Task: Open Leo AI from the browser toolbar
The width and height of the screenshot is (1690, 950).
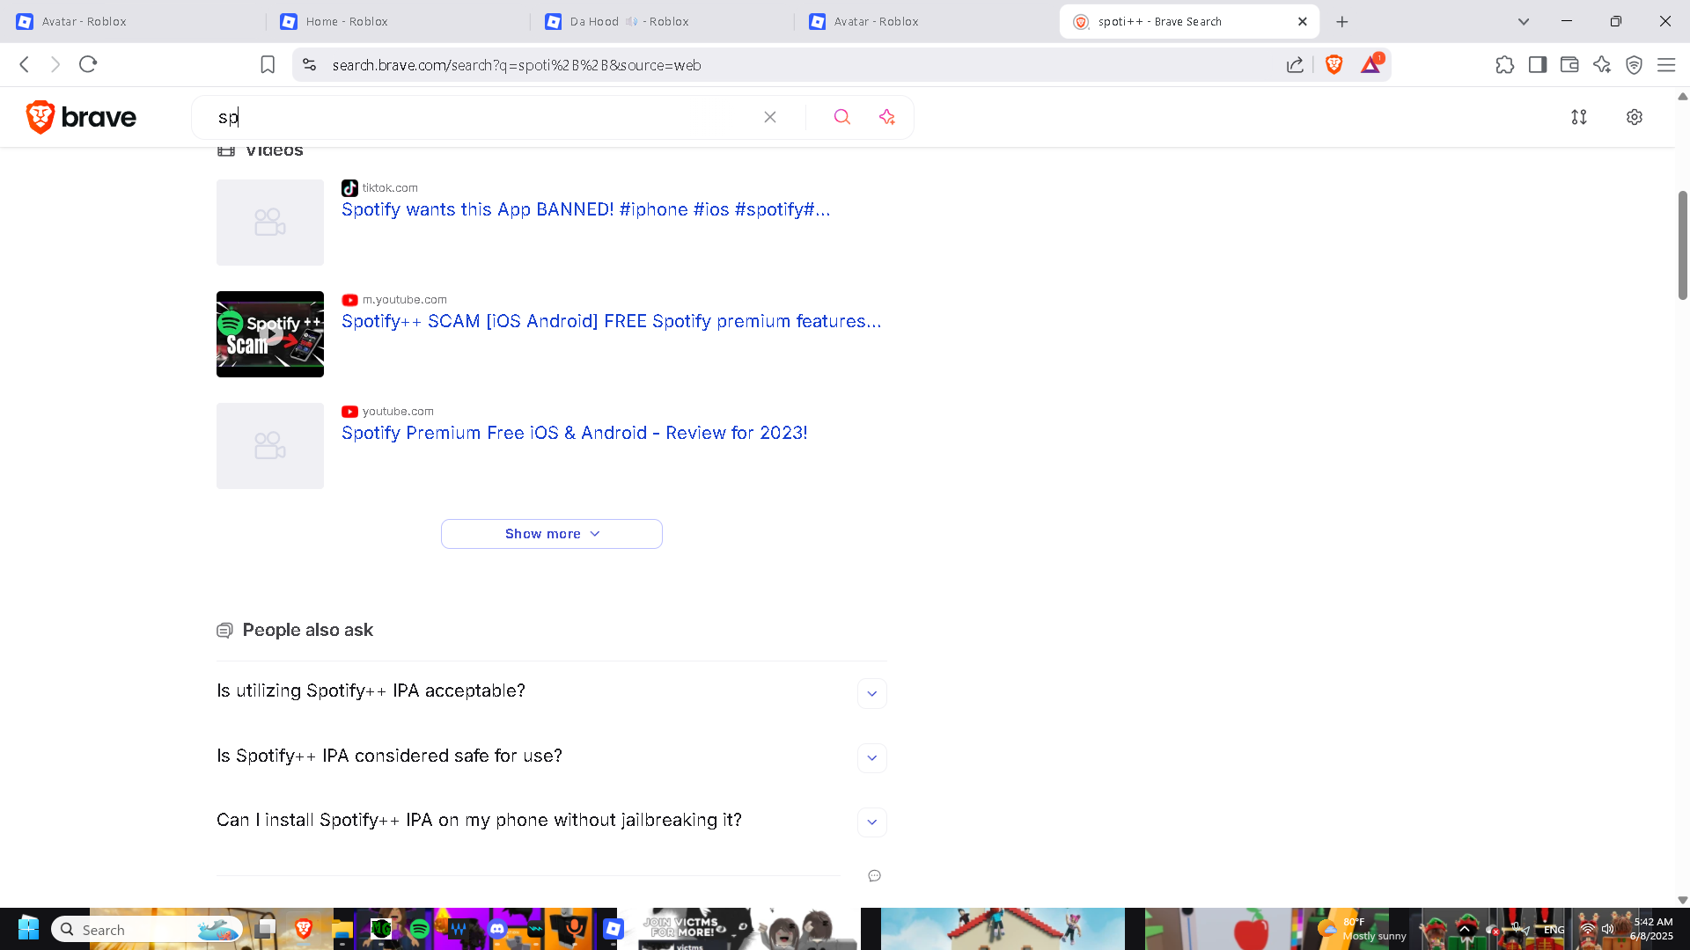Action: coord(1602,64)
